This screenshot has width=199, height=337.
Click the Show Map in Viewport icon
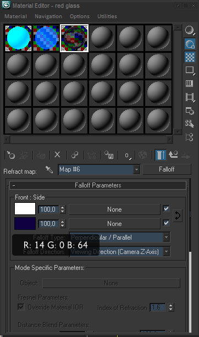point(142,154)
